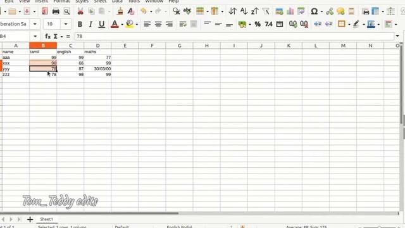Format as percent with the % icon
Viewport: 405px width, 228px height.
258,24
